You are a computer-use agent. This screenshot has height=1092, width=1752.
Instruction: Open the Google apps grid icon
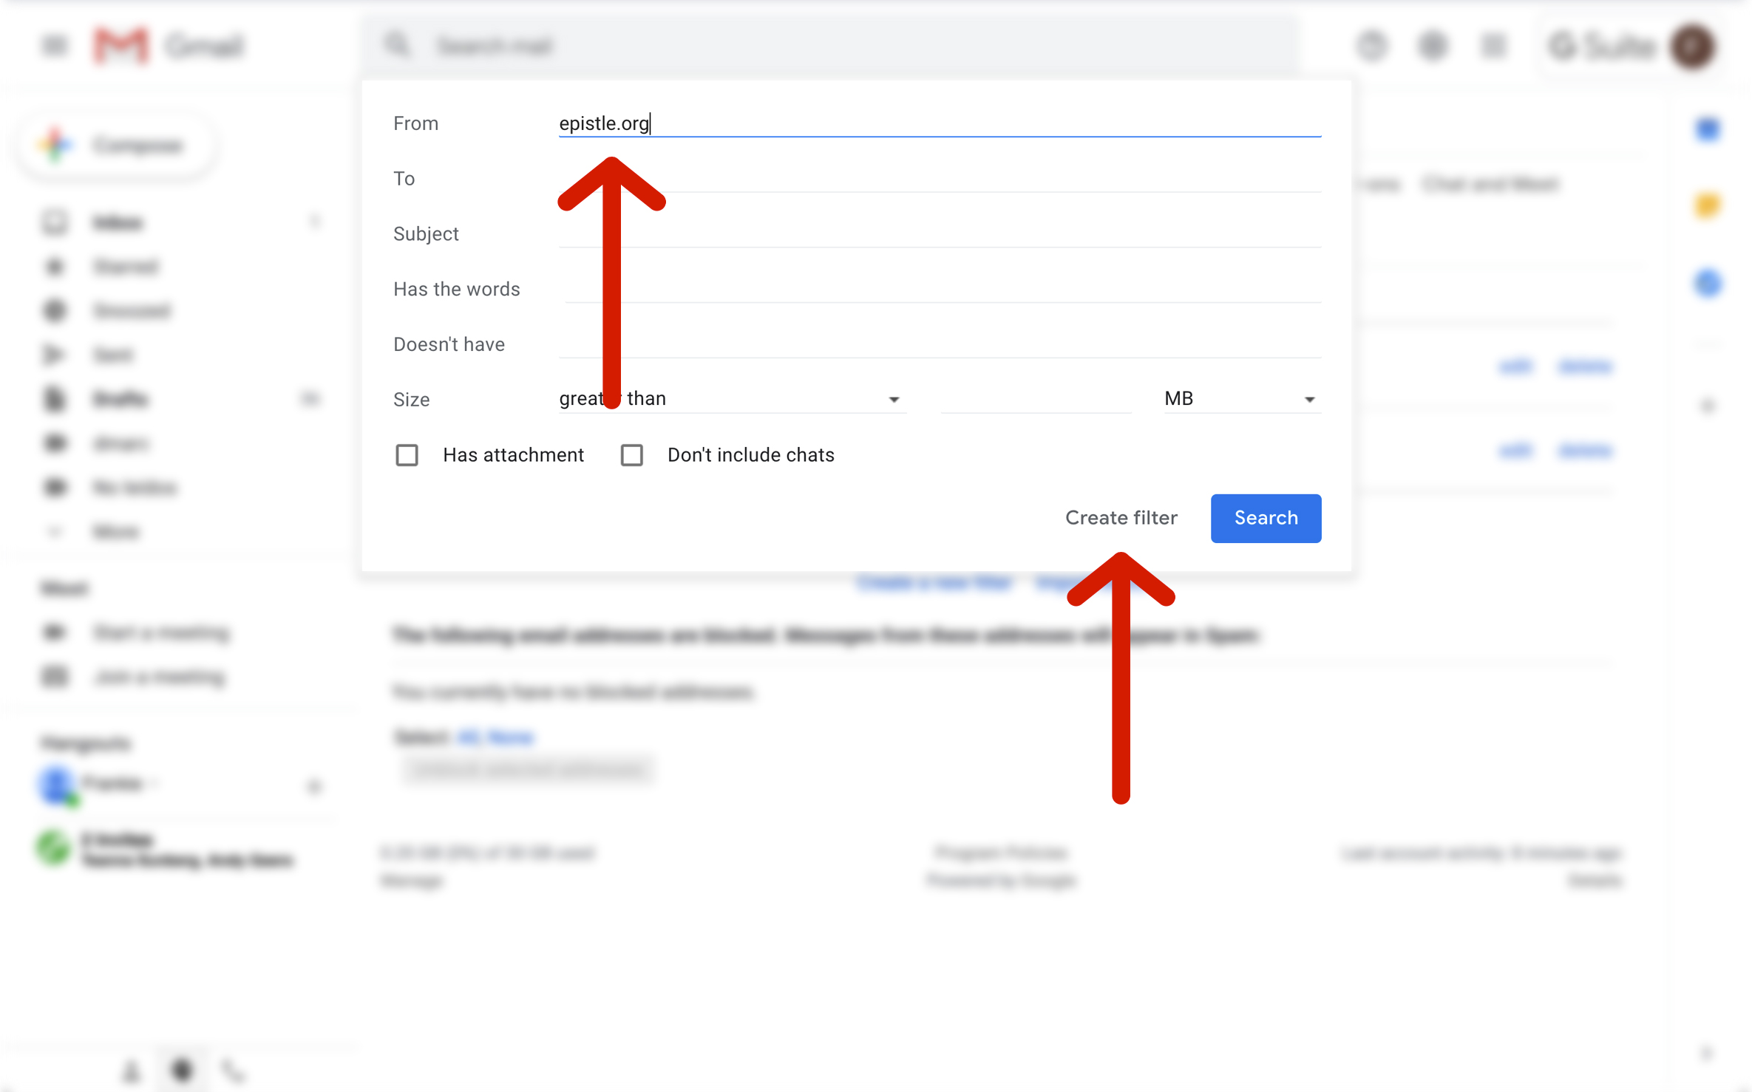pyautogui.click(x=1493, y=46)
